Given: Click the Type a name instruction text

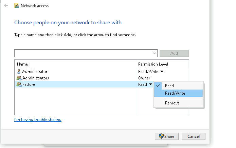Looking at the screenshot, I should click(x=75, y=35).
